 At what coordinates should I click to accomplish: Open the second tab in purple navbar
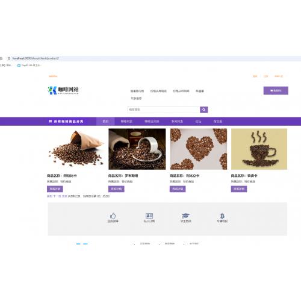click(126, 122)
